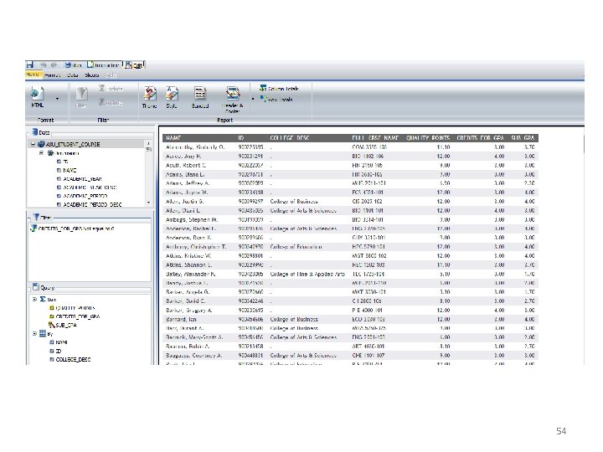603x452 pixels.
Task: Select QUALITY_POINTS under Sum
Action: click(x=72, y=308)
